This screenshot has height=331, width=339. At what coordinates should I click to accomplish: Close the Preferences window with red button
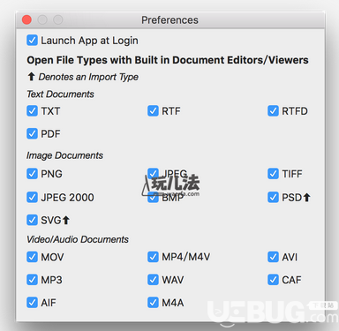26,20
